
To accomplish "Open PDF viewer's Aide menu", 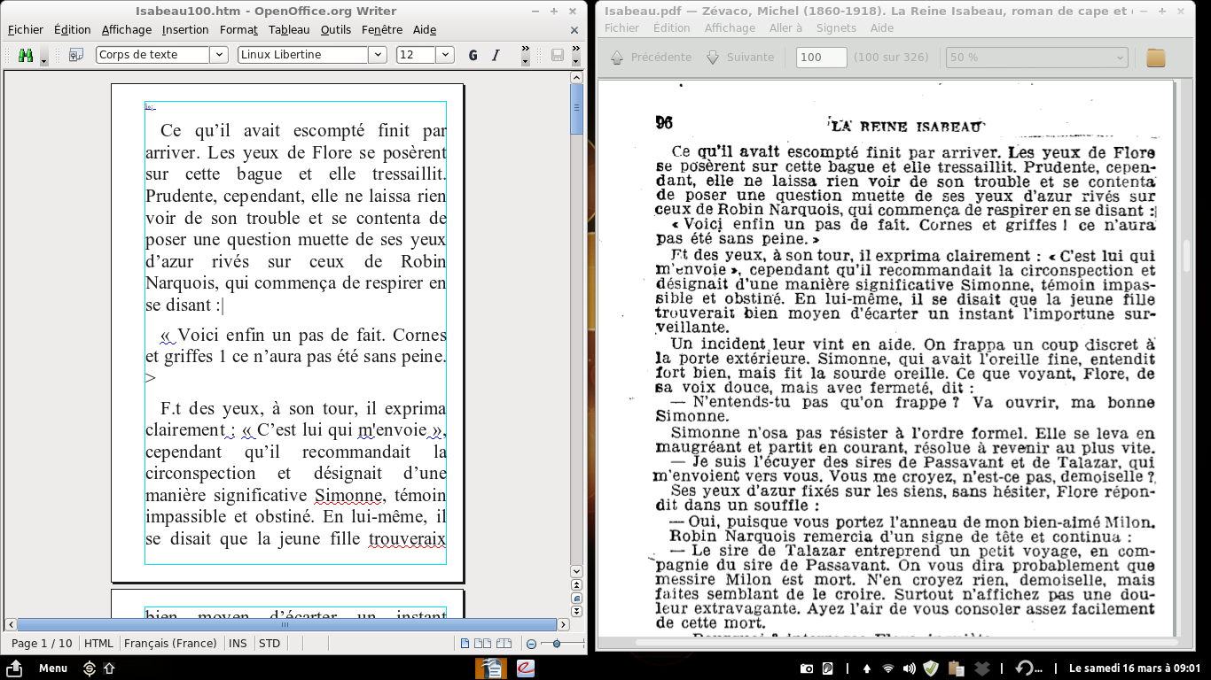I will [882, 28].
